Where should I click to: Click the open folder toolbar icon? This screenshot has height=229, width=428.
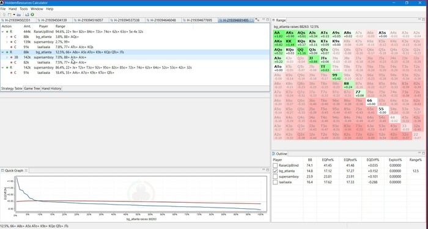tap(19, 15)
